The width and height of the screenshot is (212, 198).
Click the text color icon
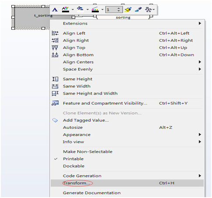click(x=66, y=10)
